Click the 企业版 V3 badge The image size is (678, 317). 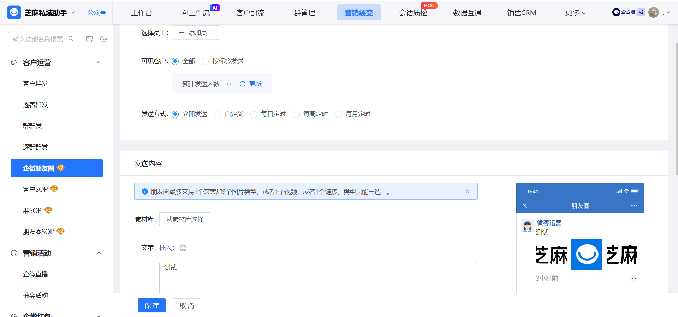click(628, 12)
